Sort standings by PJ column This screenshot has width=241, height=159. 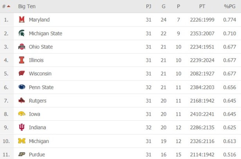(x=148, y=6)
